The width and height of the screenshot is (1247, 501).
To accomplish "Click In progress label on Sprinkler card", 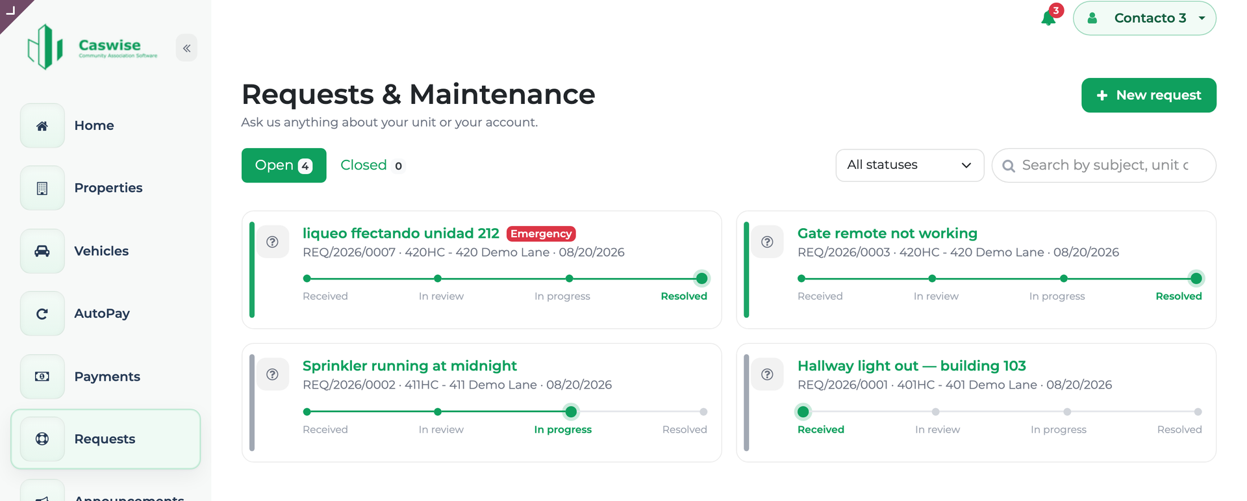I will click(x=562, y=430).
